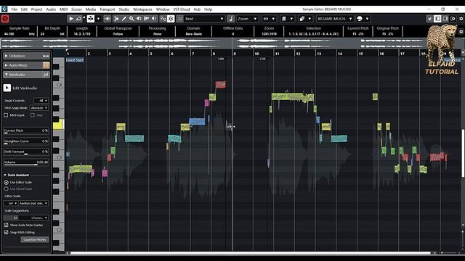The height and width of the screenshot is (261, 465).
Task: Select Use Chord Track radio button
Action: (7, 188)
